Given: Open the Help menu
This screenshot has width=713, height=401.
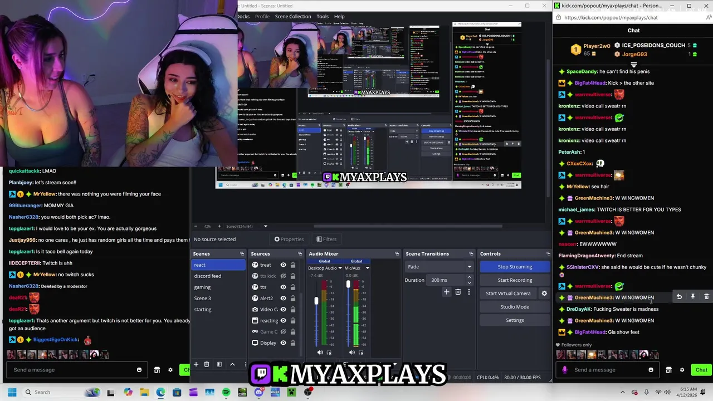Looking at the screenshot, I should tap(339, 16).
